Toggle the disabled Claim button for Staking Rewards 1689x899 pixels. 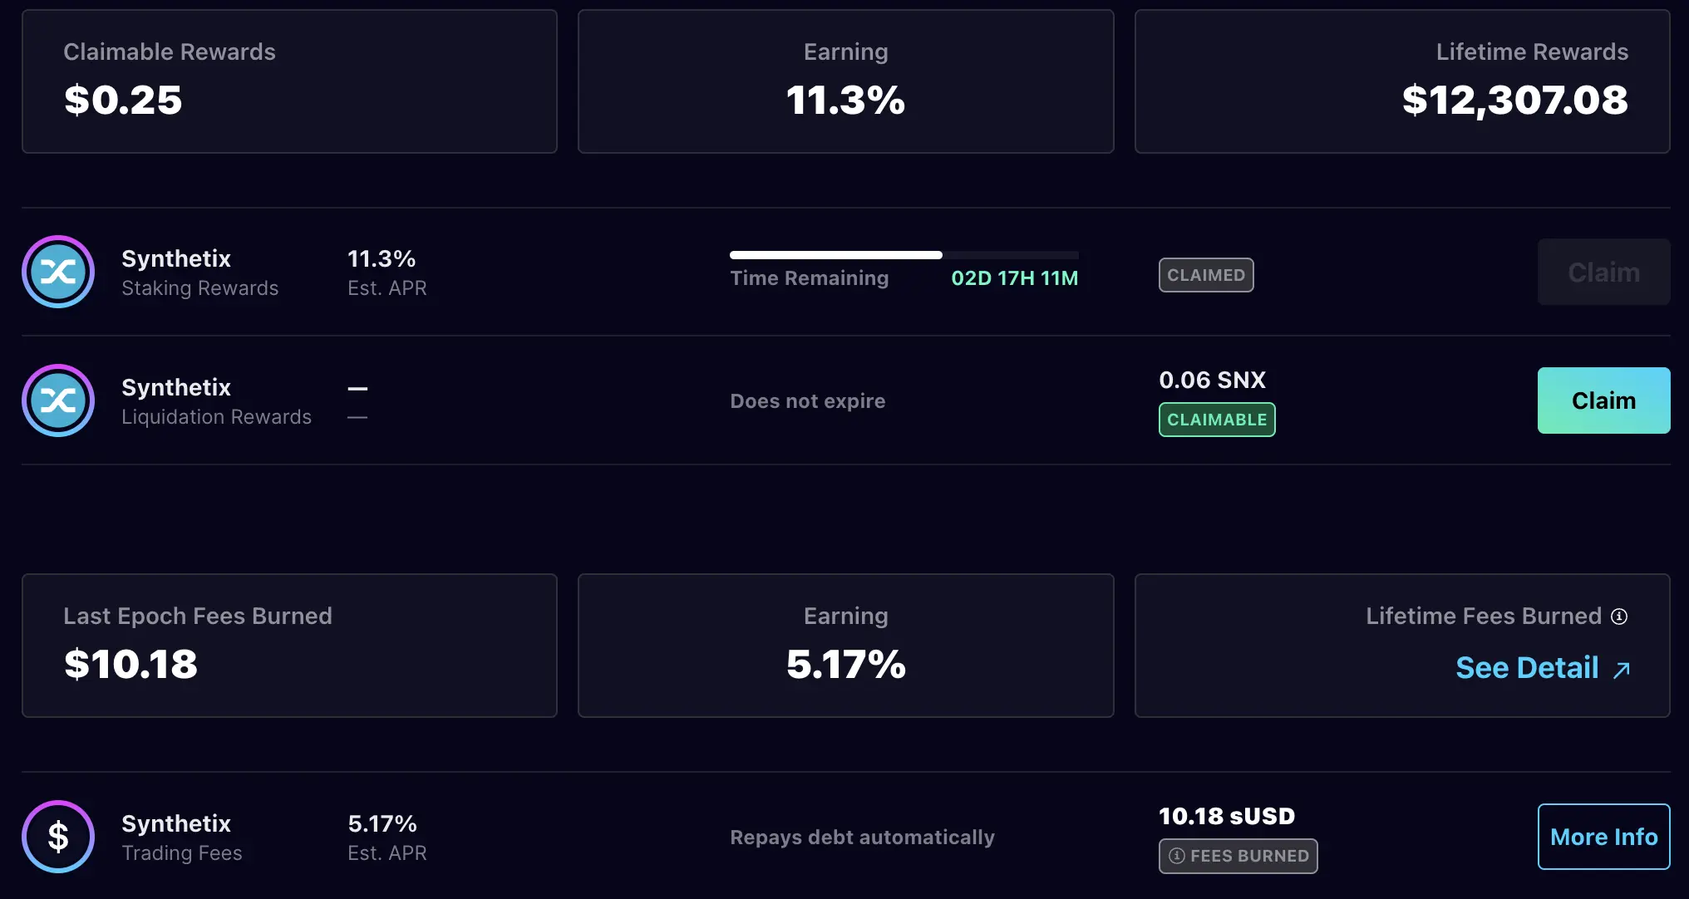pos(1603,272)
